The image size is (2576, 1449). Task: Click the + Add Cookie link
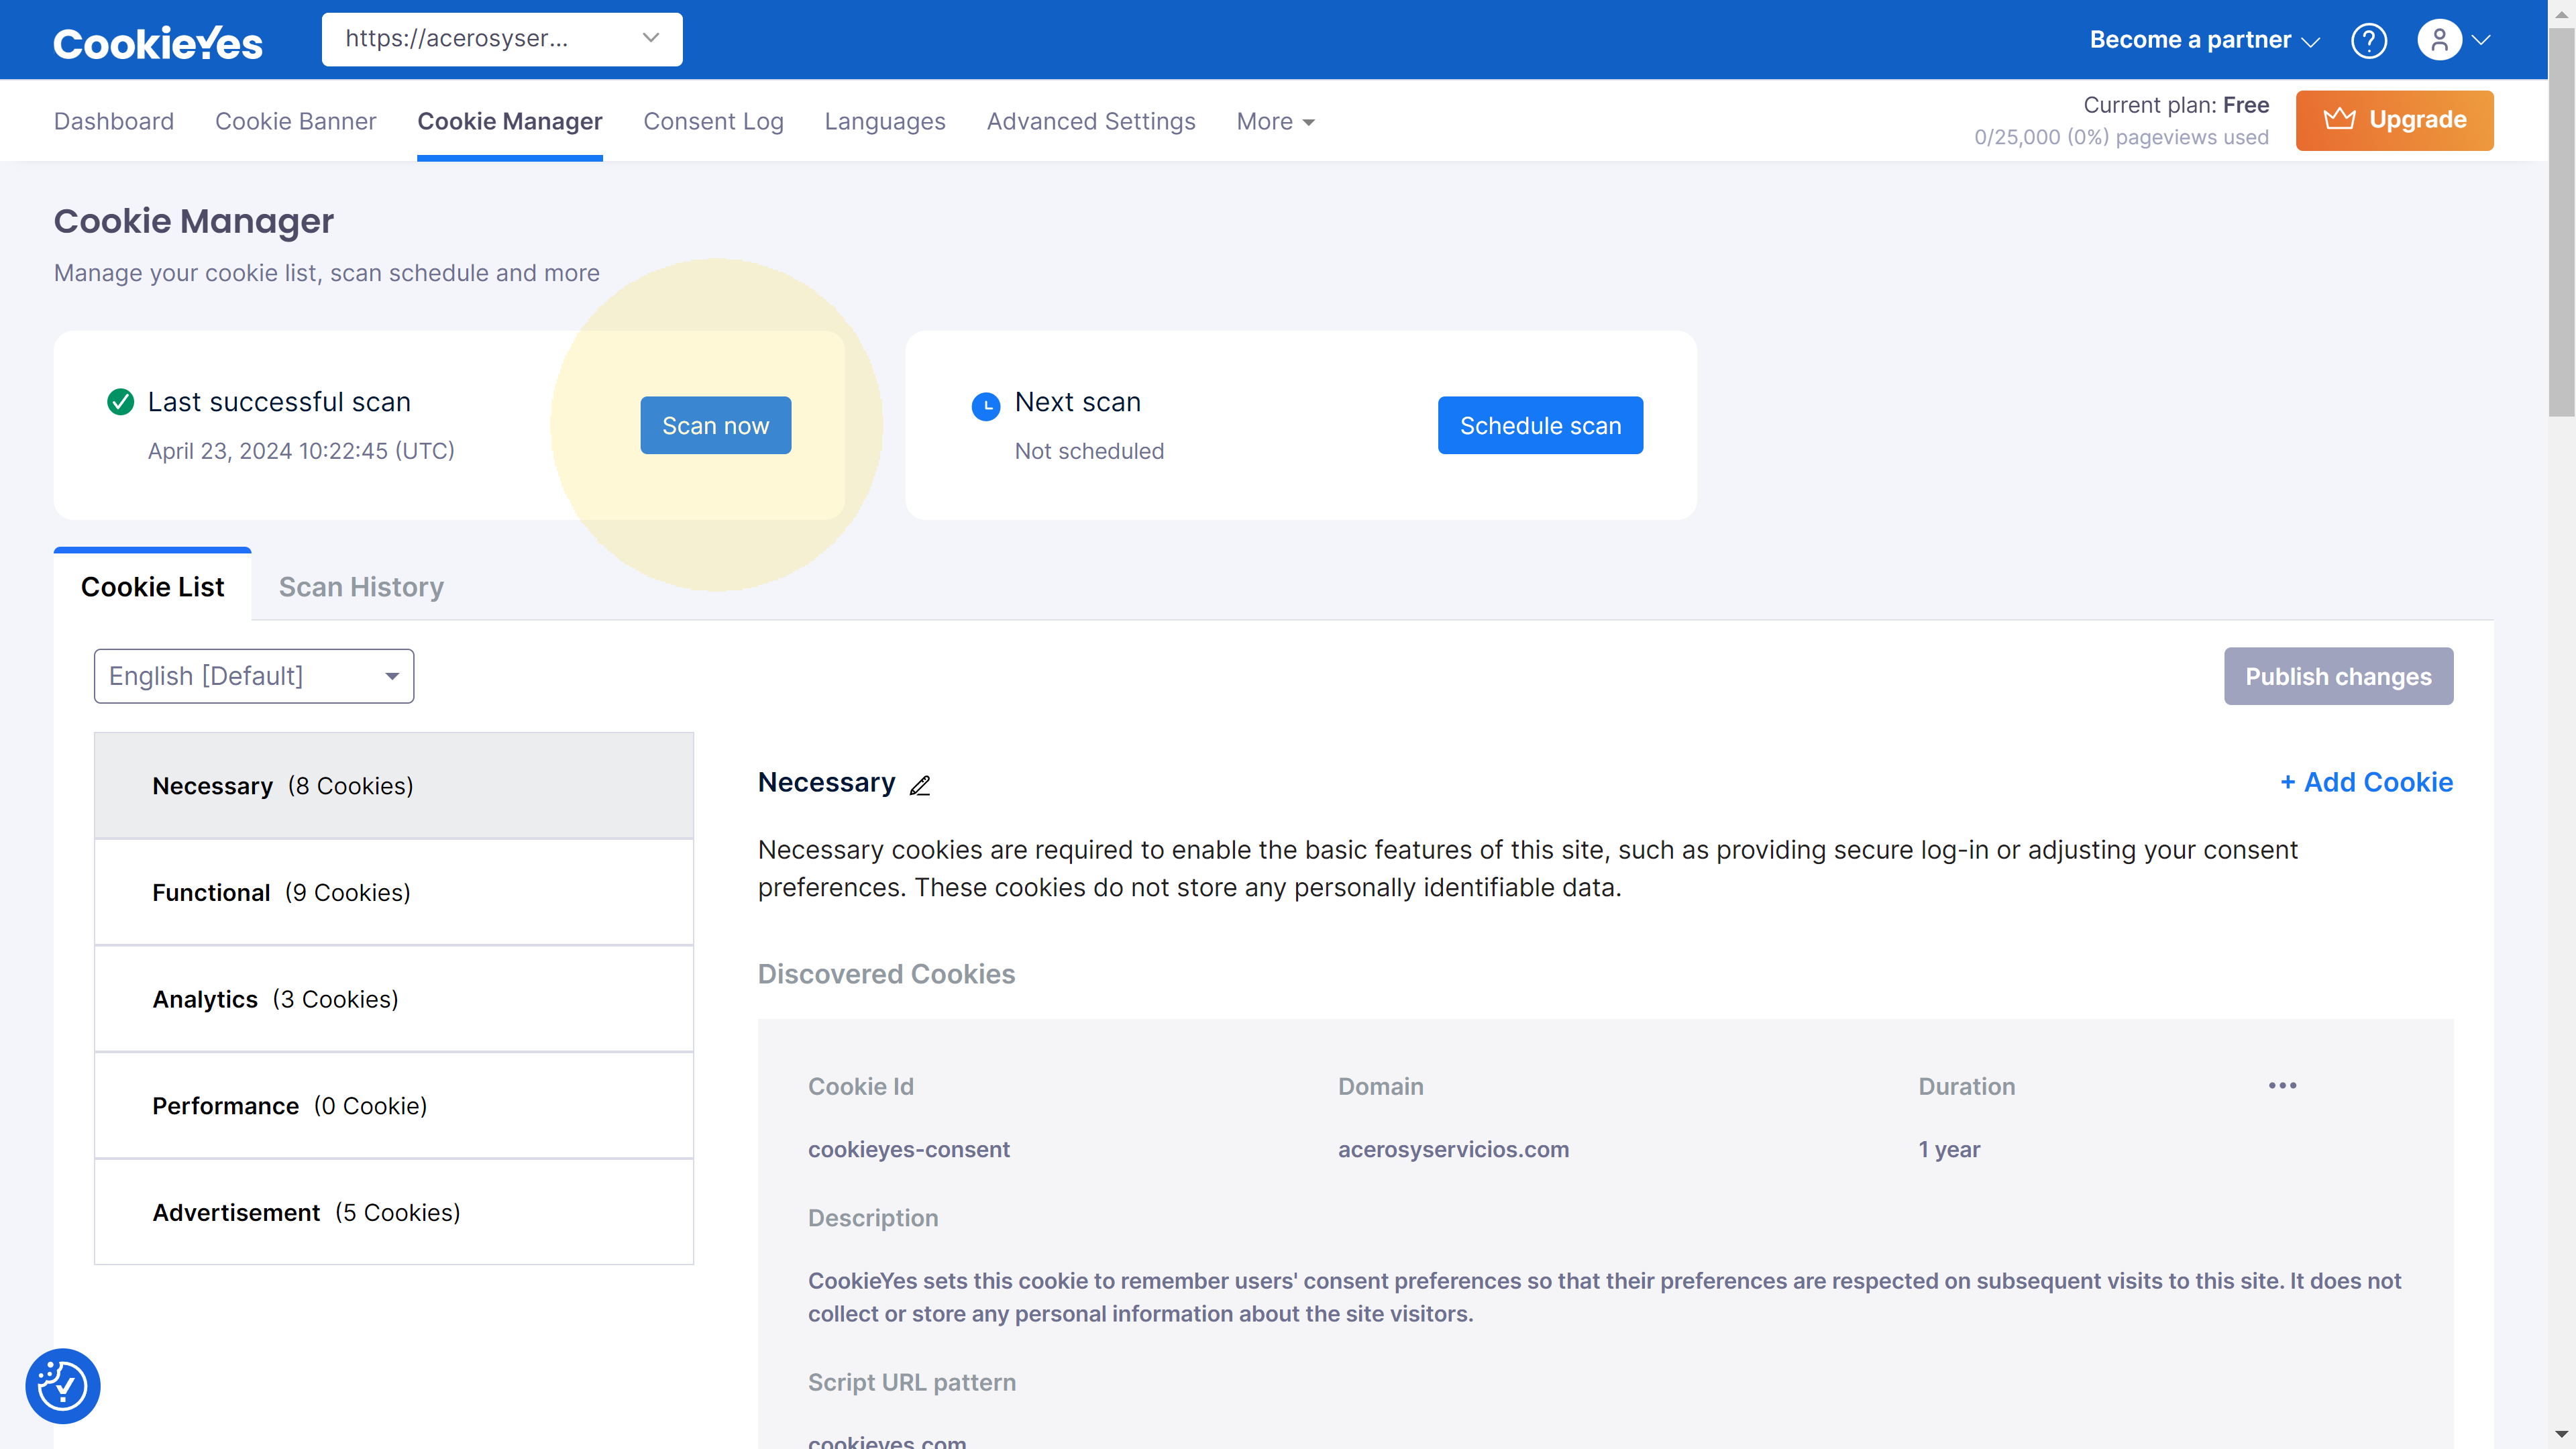tap(2366, 782)
